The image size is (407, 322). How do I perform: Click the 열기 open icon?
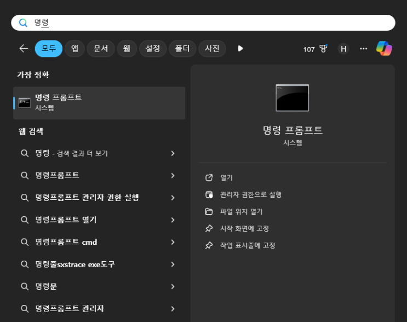tap(209, 178)
